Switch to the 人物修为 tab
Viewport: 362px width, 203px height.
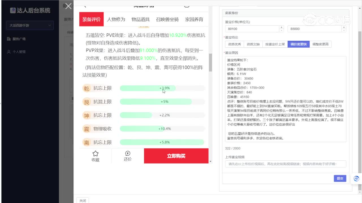[116, 19]
